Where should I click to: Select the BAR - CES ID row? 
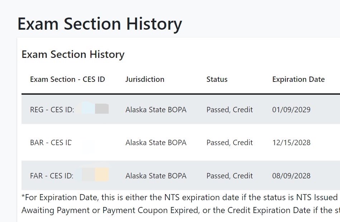point(181,142)
